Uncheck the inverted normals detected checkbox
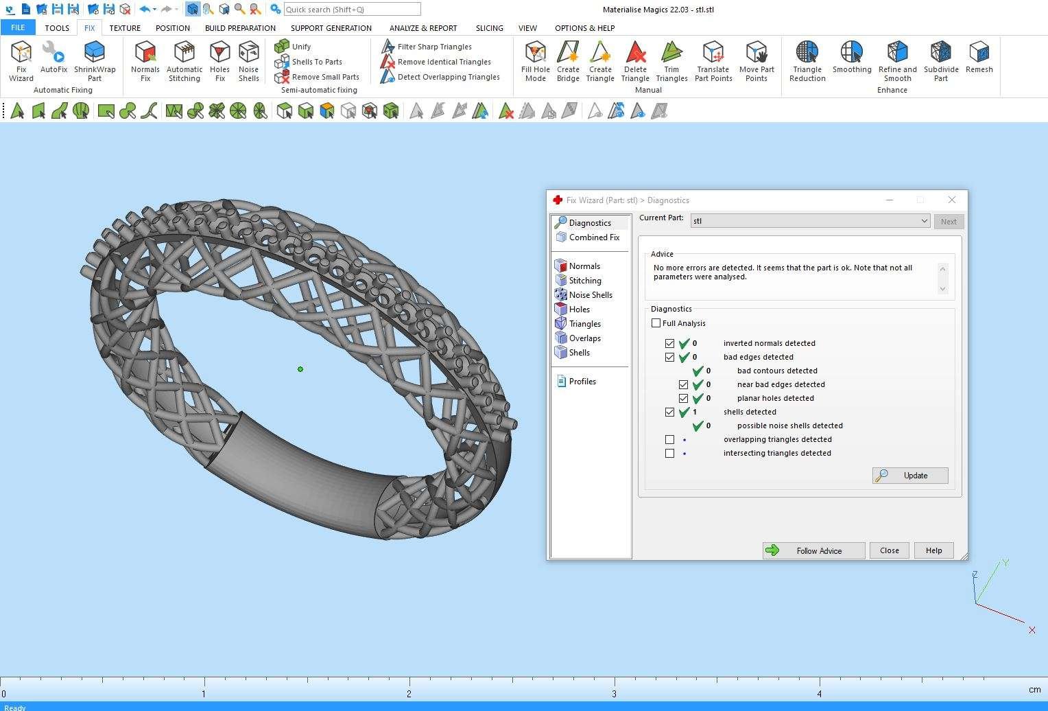The width and height of the screenshot is (1048, 711). [670, 344]
